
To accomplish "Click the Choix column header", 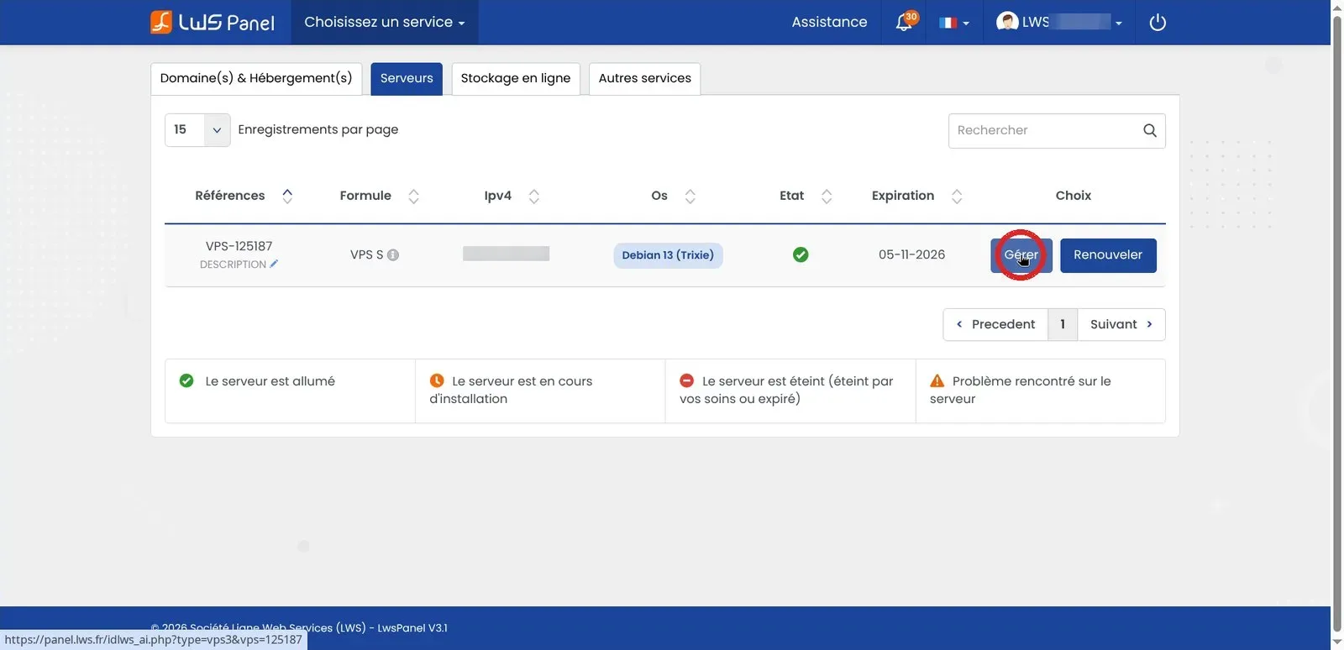I will coord(1073,196).
